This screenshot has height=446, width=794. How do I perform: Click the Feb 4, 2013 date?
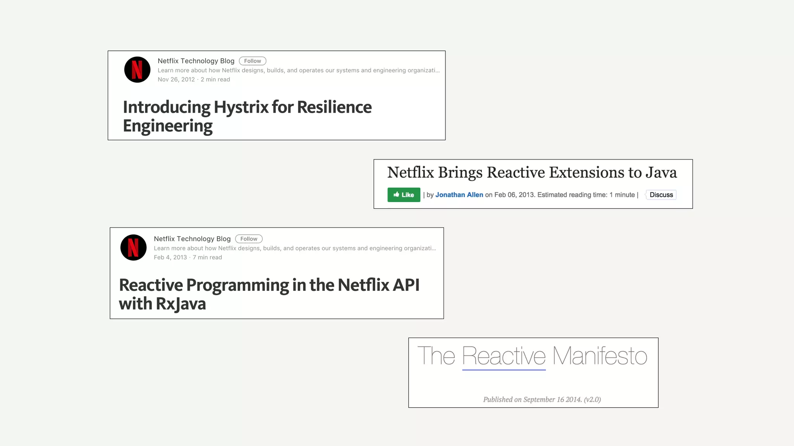pos(170,257)
